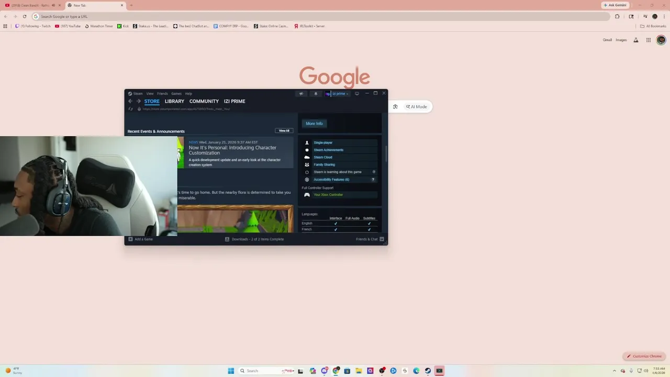This screenshot has width=670, height=377.
Task: Click the Steam Cloud cloud icon
Action: tap(307, 157)
